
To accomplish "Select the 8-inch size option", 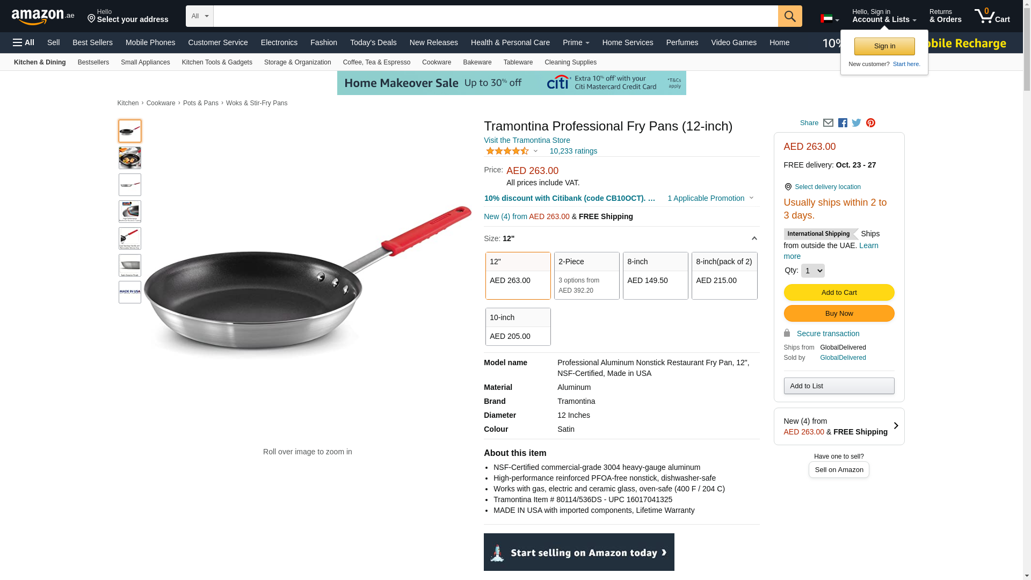I will (655, 275).
